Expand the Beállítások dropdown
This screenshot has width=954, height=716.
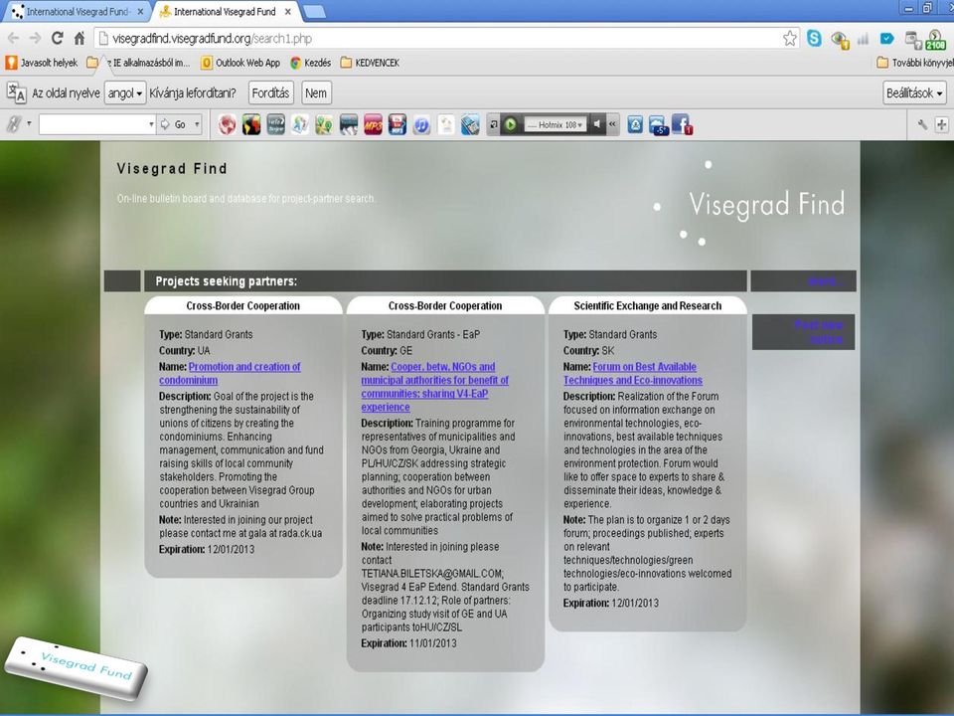tap(914, 93)
